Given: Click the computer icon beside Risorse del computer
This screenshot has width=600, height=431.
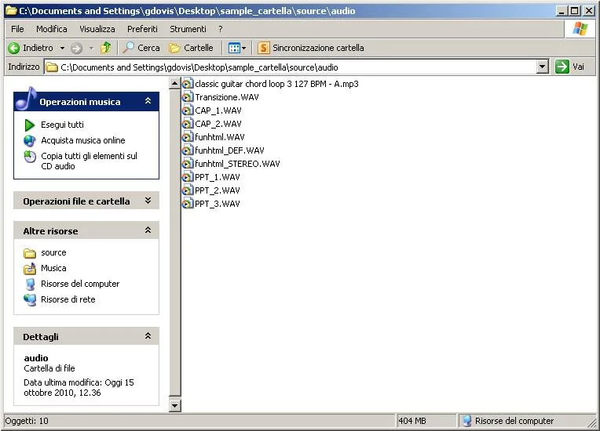Looking at the screenshot, I should [x=30, y=284].
